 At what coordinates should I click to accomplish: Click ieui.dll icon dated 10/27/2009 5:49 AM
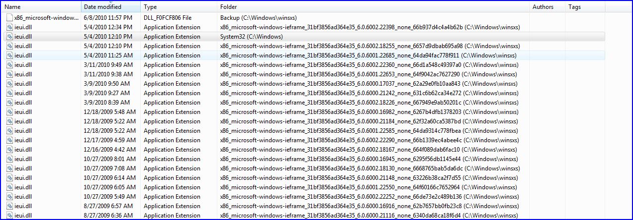click(9, 197)
